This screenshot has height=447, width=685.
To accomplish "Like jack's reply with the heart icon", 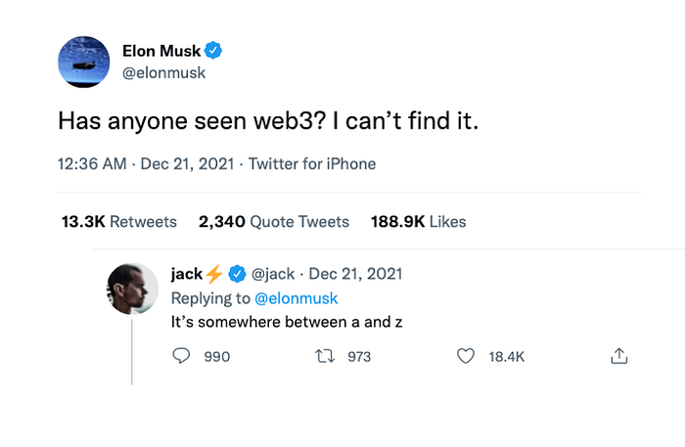I will pyautogui.click(x=466, y=357).
